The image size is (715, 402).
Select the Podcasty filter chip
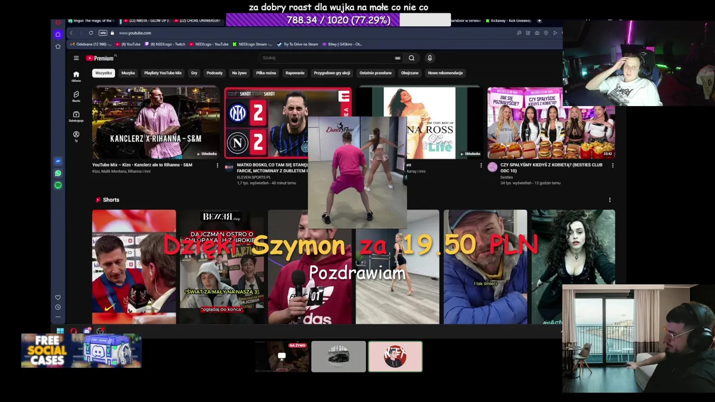pos(214,73)
